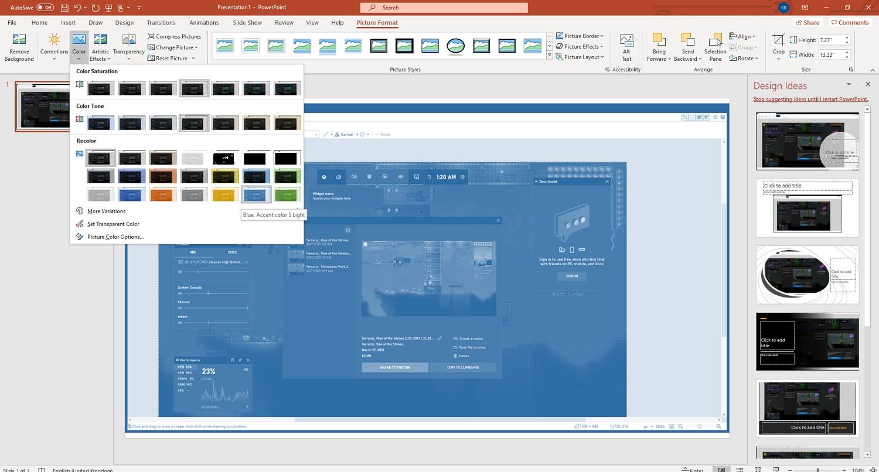Select the Artistic Effects tool

[x=100, y=47]
